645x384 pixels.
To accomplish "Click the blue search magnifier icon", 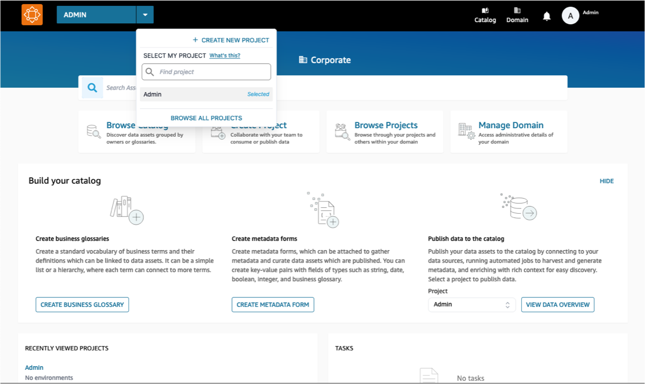I will [92, 88].
